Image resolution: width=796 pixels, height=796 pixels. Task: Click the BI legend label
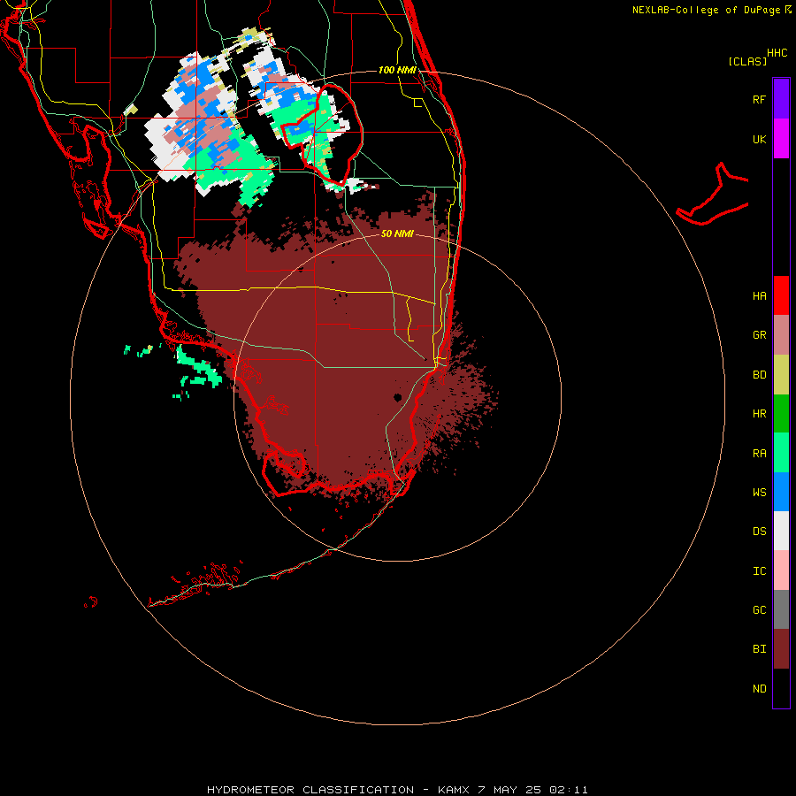(759, 649)
